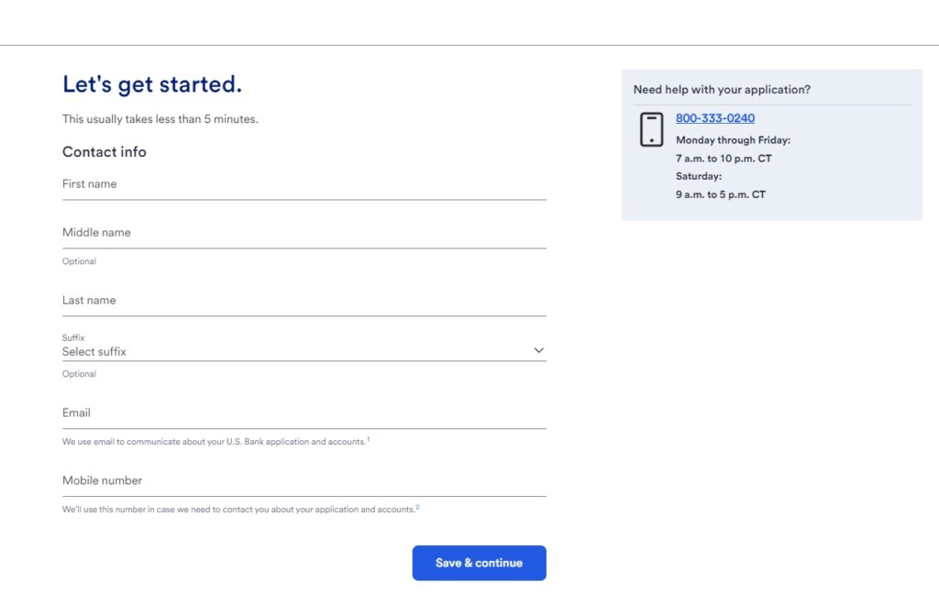Click "Need help with your application?" title

point(722,90)
